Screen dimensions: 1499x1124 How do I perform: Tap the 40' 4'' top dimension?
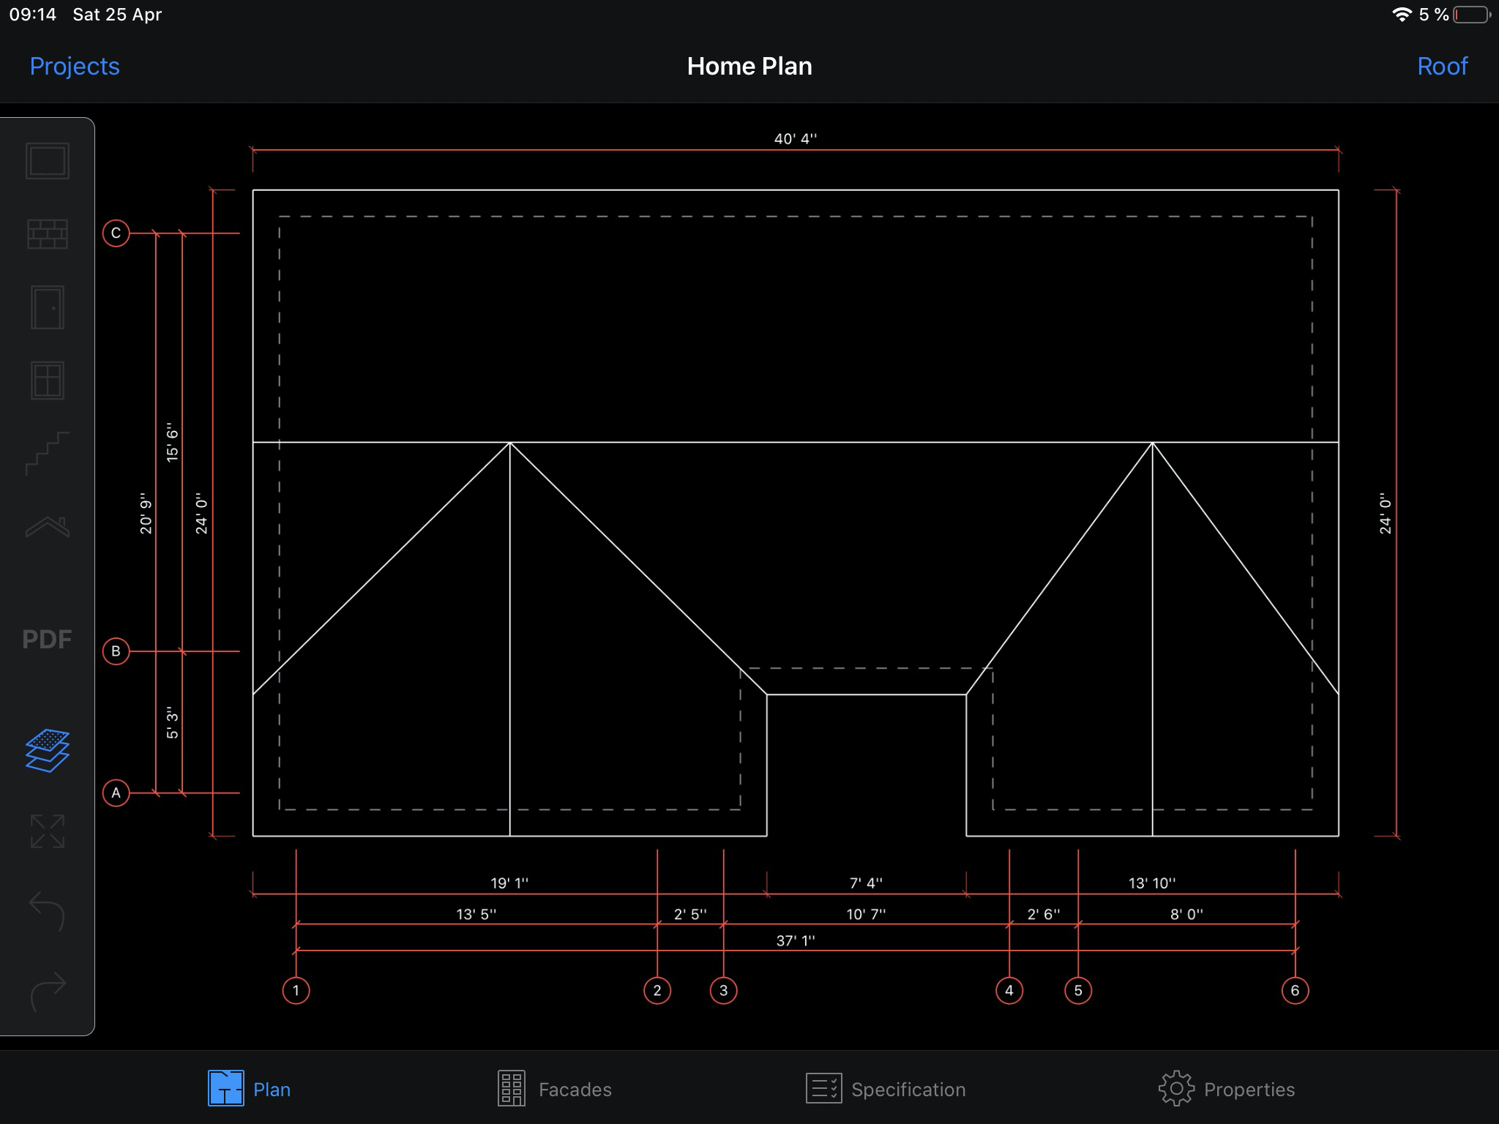[x=796, y=138]
